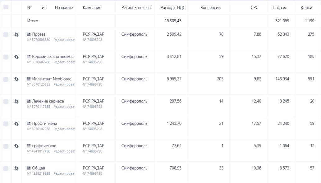Click ad type icon next to Протез
The width and height of the screenshot is (321, 183).
29,34
